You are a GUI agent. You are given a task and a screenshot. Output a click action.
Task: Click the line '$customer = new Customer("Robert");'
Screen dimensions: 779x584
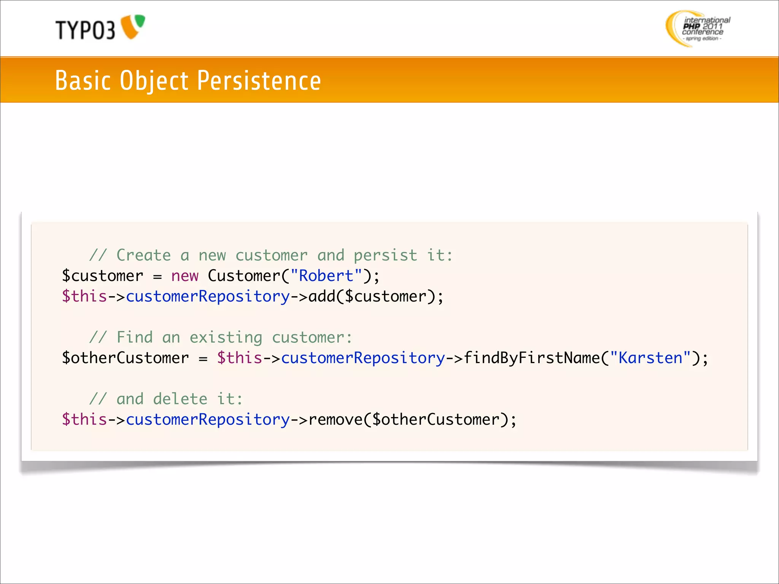pyautogui.click(x=221, y=276)
